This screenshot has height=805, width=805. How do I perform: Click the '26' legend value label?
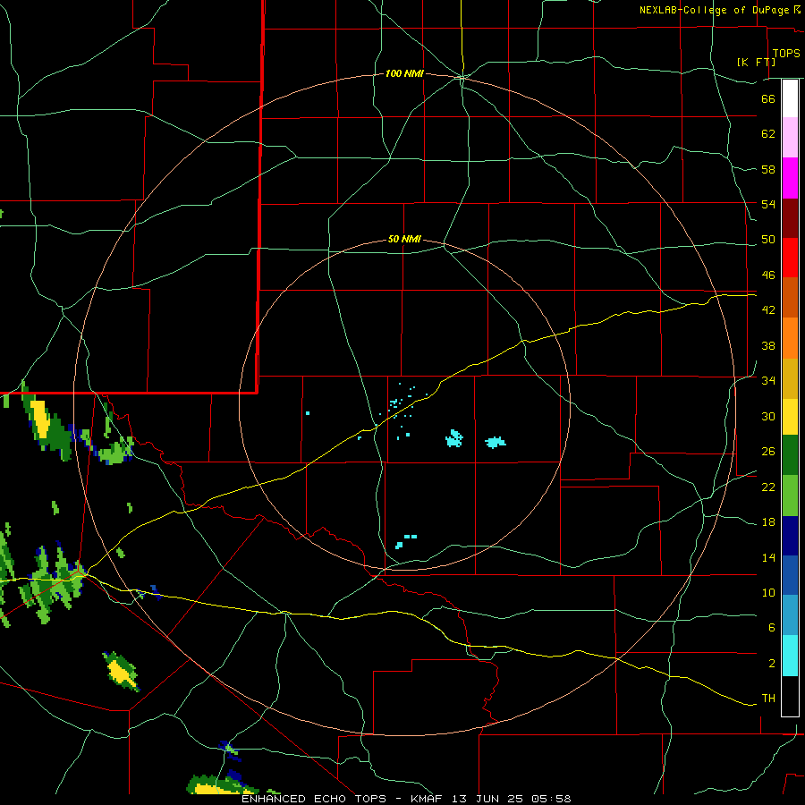768,452
